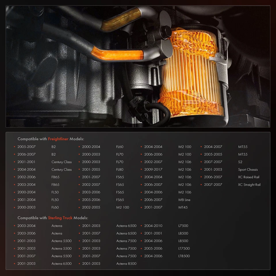Select 'B2' in the 2006-2007 row
Screen dimensions: 276x276
(53, 154)
